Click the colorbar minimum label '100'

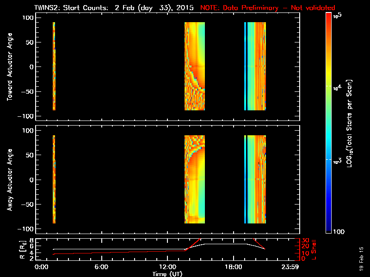pyautogui.click(x=339, y=232)
